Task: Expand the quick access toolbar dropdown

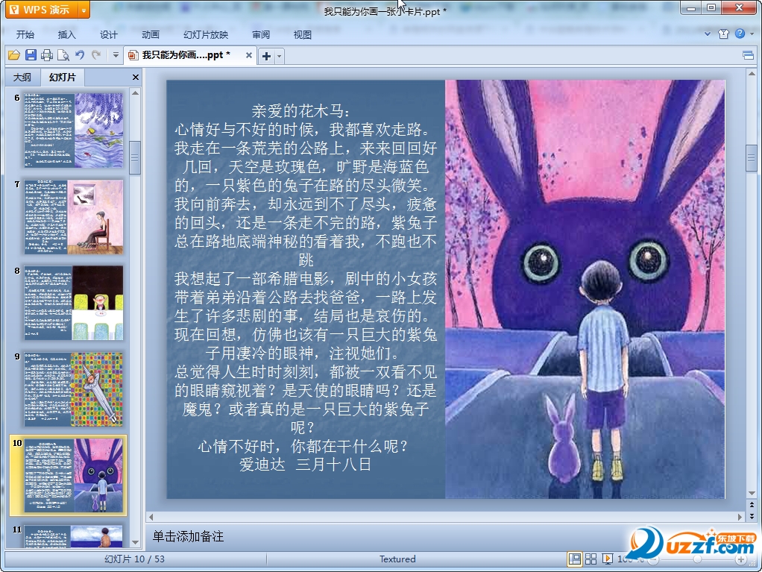Action: pos(116,55)
